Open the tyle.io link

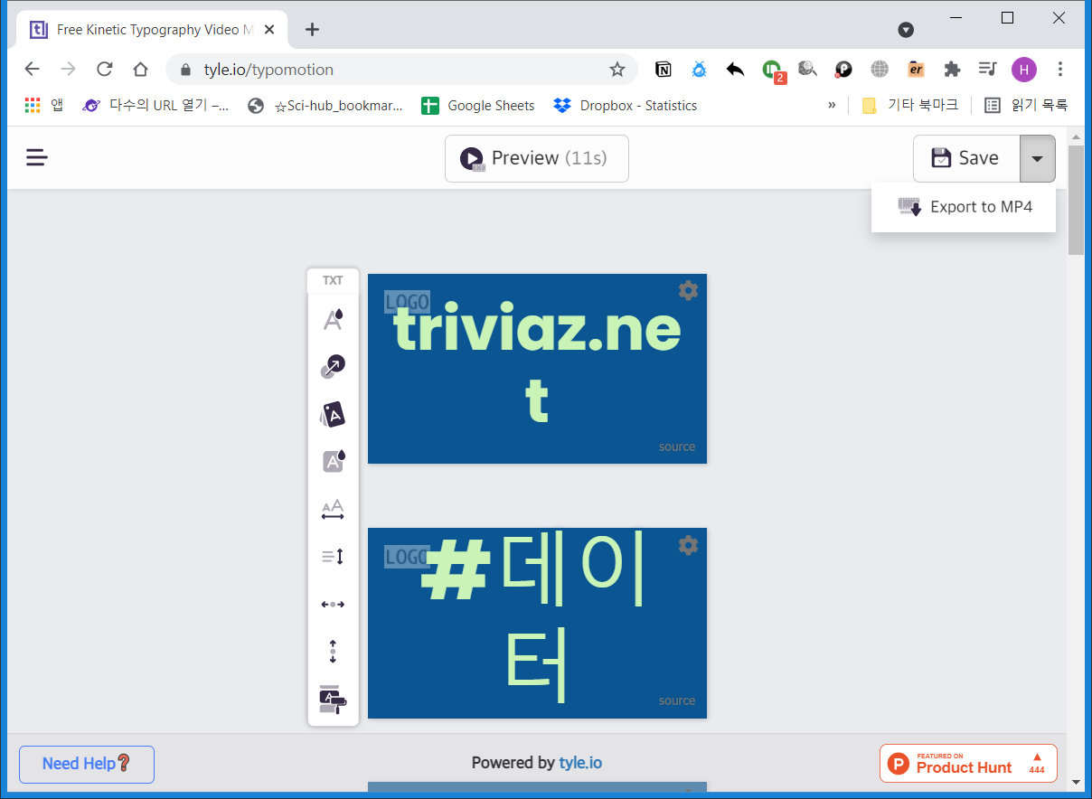tap(580, 763)
